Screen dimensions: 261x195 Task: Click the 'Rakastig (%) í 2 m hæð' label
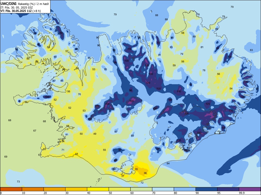click(33, 4)
